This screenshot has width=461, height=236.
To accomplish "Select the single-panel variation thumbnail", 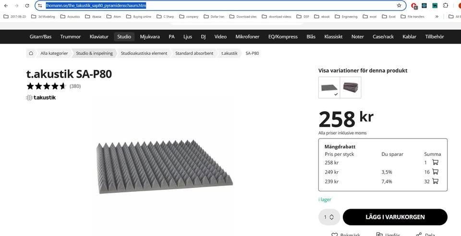I will tap(329, 87).
